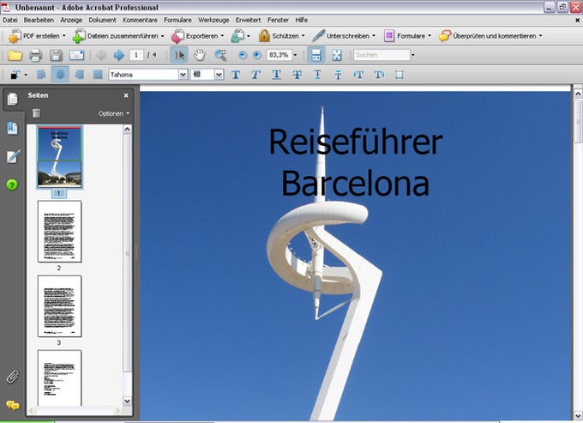Screen dimensions: 583x423
Task: Select page 2 thumbnail
Action: pos(59,232)
